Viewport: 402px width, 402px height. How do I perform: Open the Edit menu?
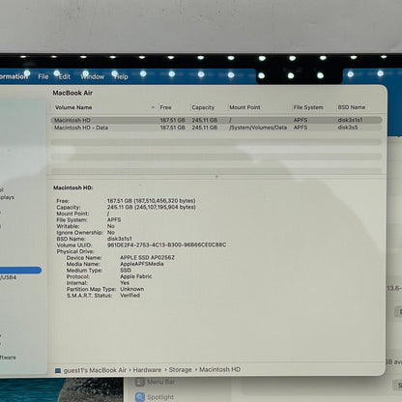65,76
